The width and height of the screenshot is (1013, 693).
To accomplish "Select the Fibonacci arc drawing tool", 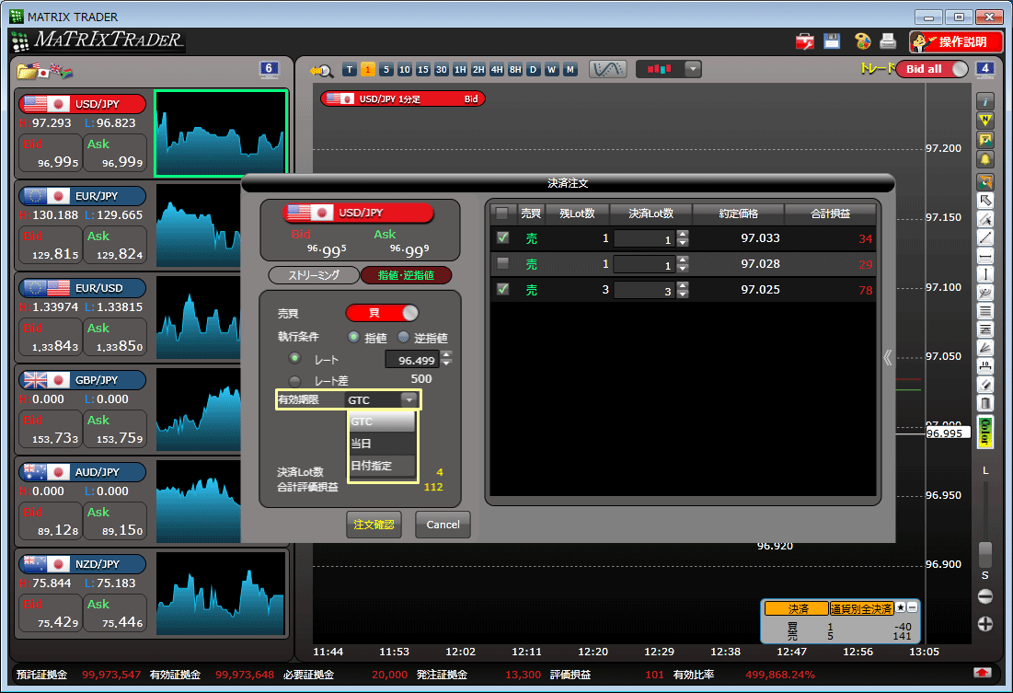I will [984, 293].
